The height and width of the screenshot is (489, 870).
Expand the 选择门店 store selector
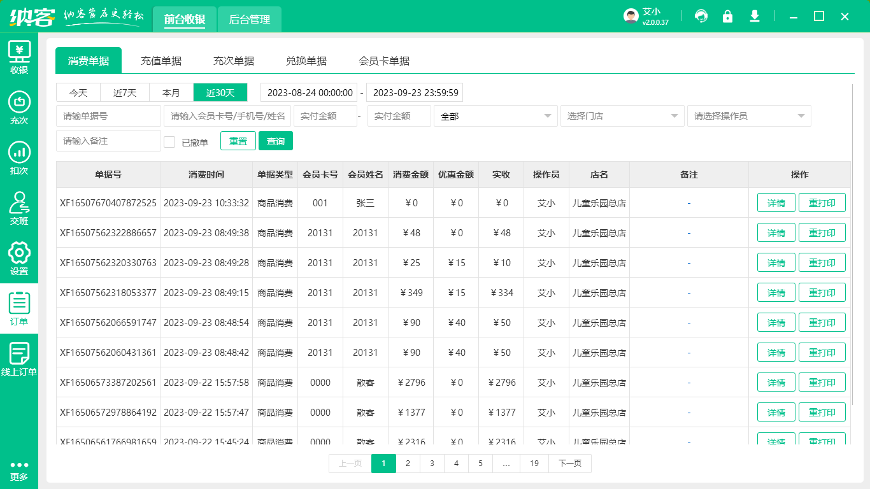pyautogui.click(x=622, y=116)
